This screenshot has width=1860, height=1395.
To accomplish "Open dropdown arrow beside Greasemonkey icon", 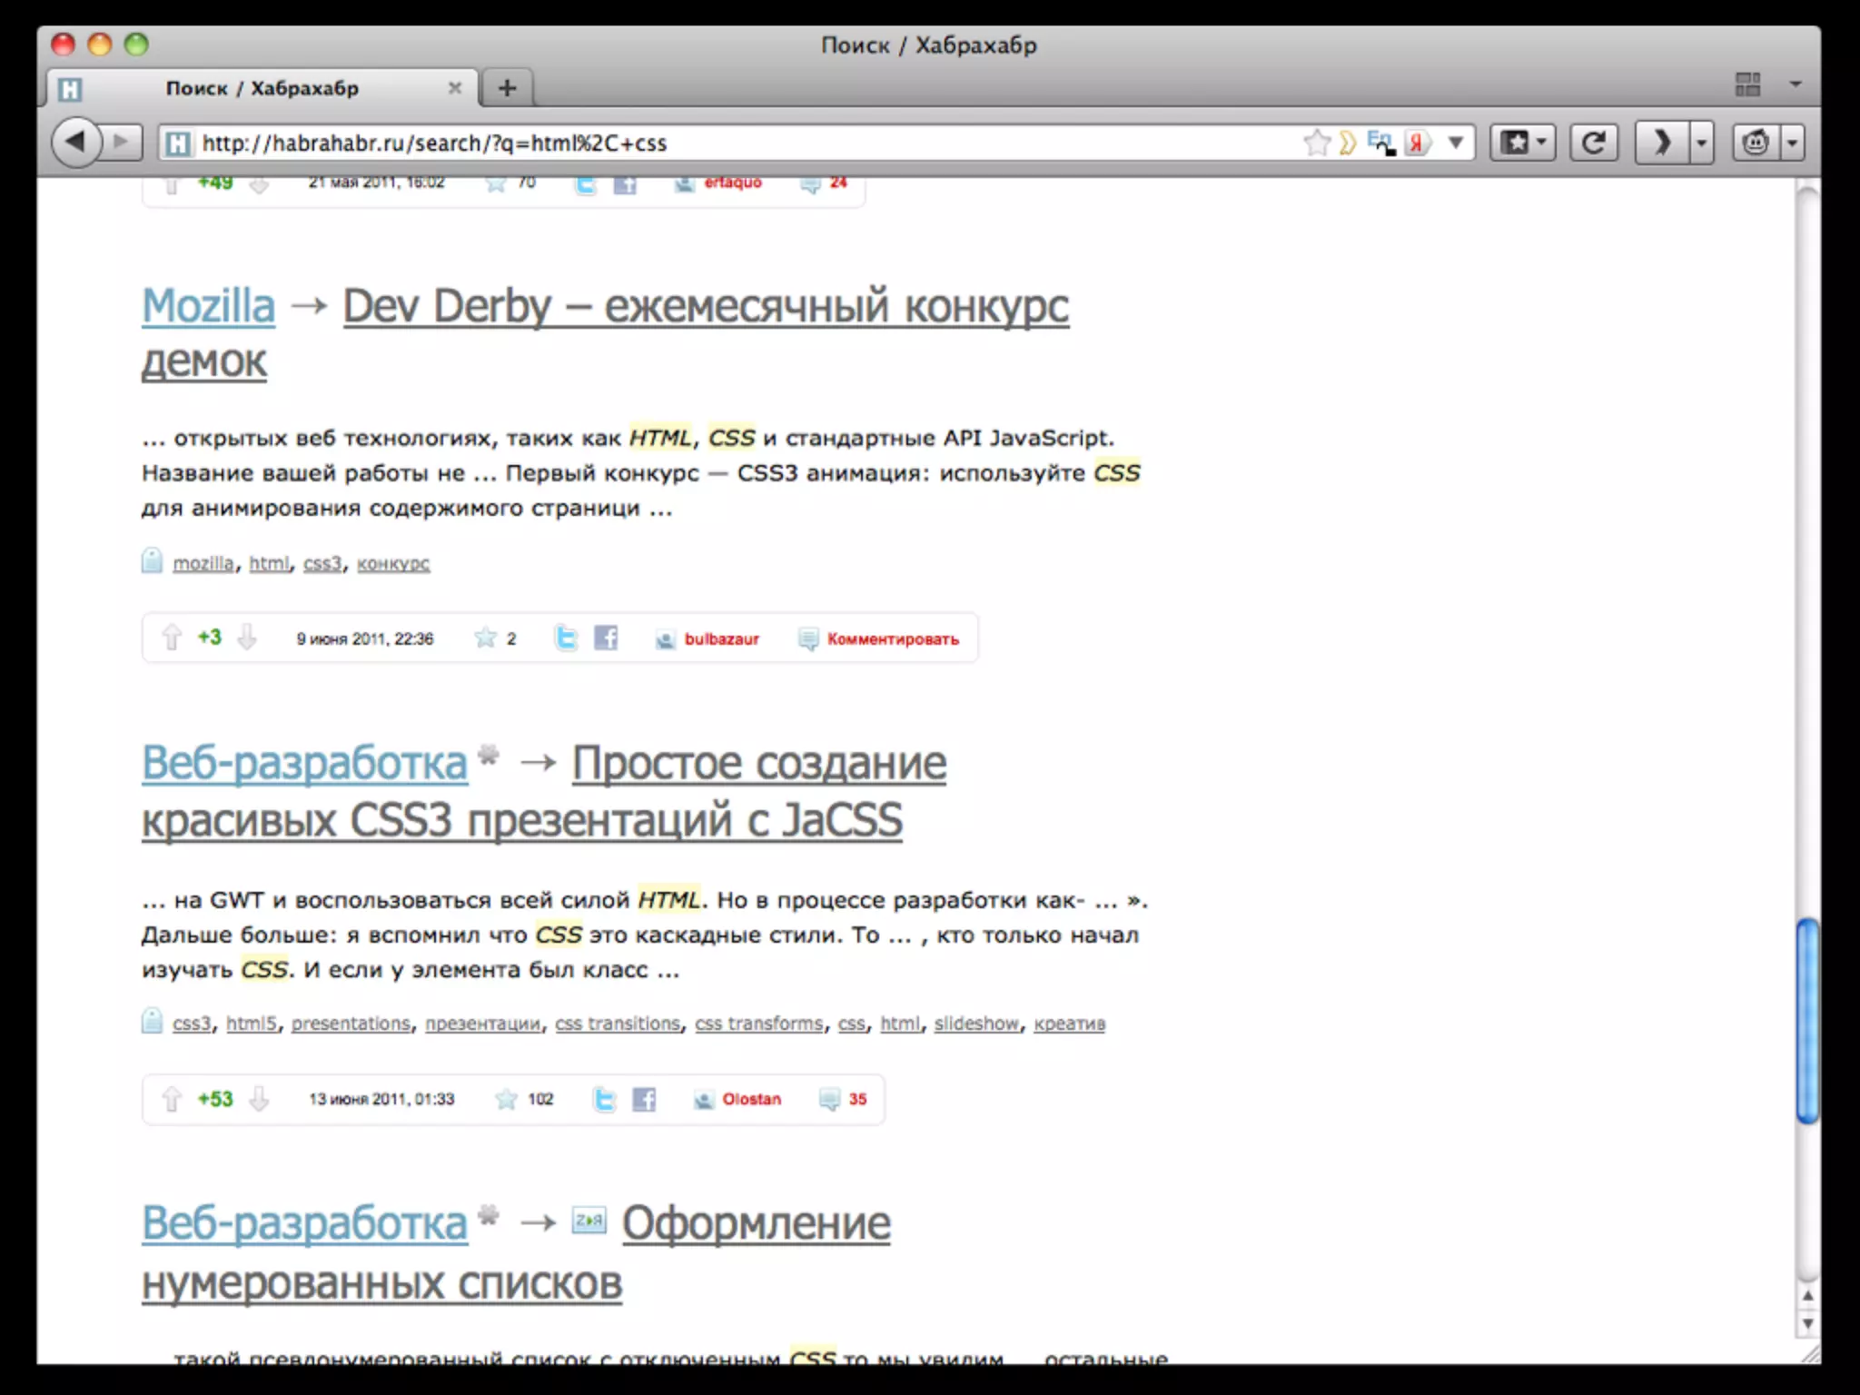I will (1792, 143).
